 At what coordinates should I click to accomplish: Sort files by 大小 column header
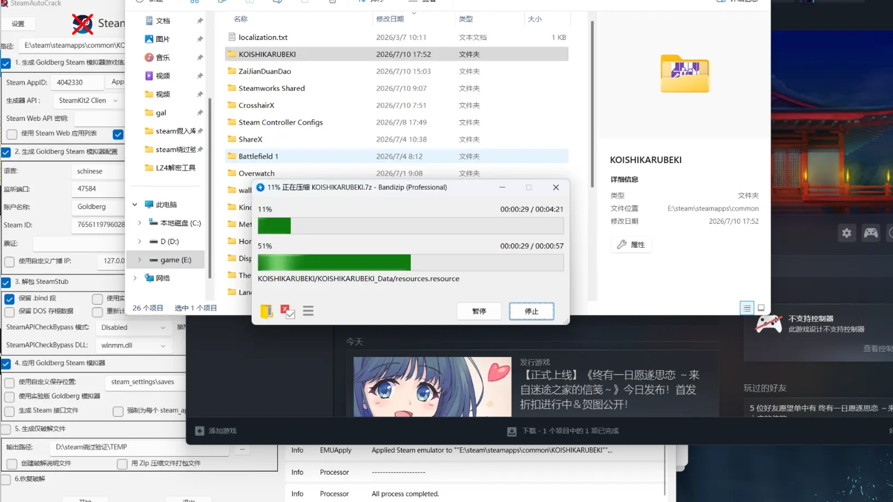[535, 19]
